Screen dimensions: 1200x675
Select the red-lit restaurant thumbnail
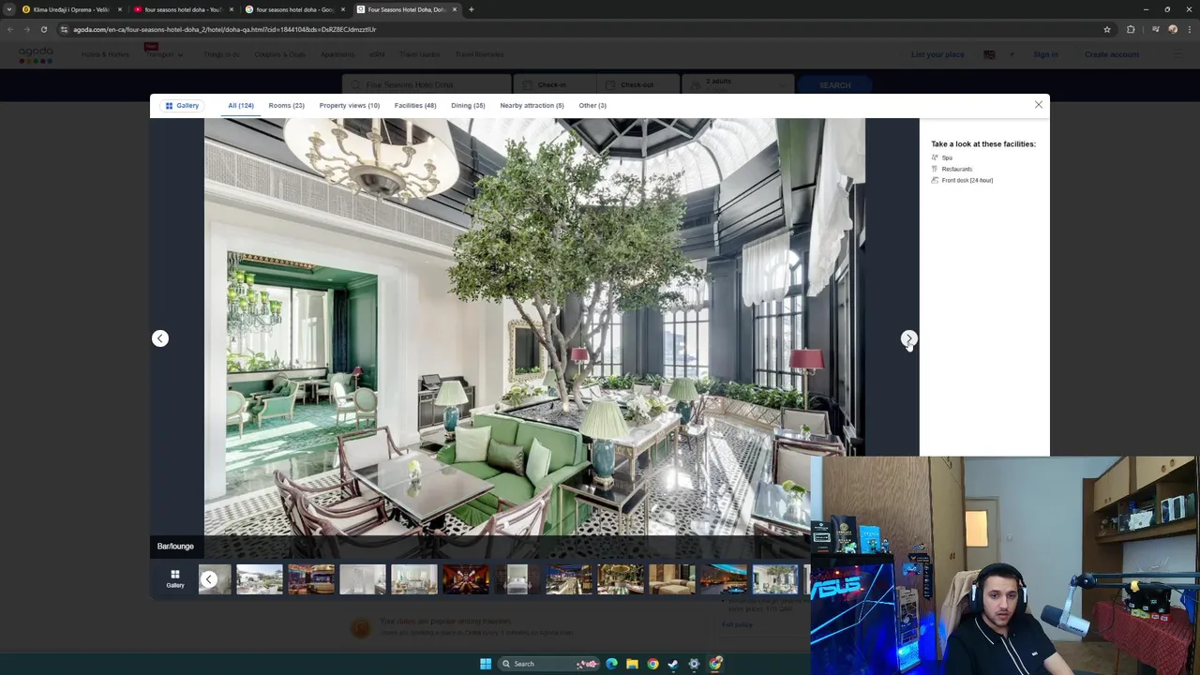coord(466,579)
